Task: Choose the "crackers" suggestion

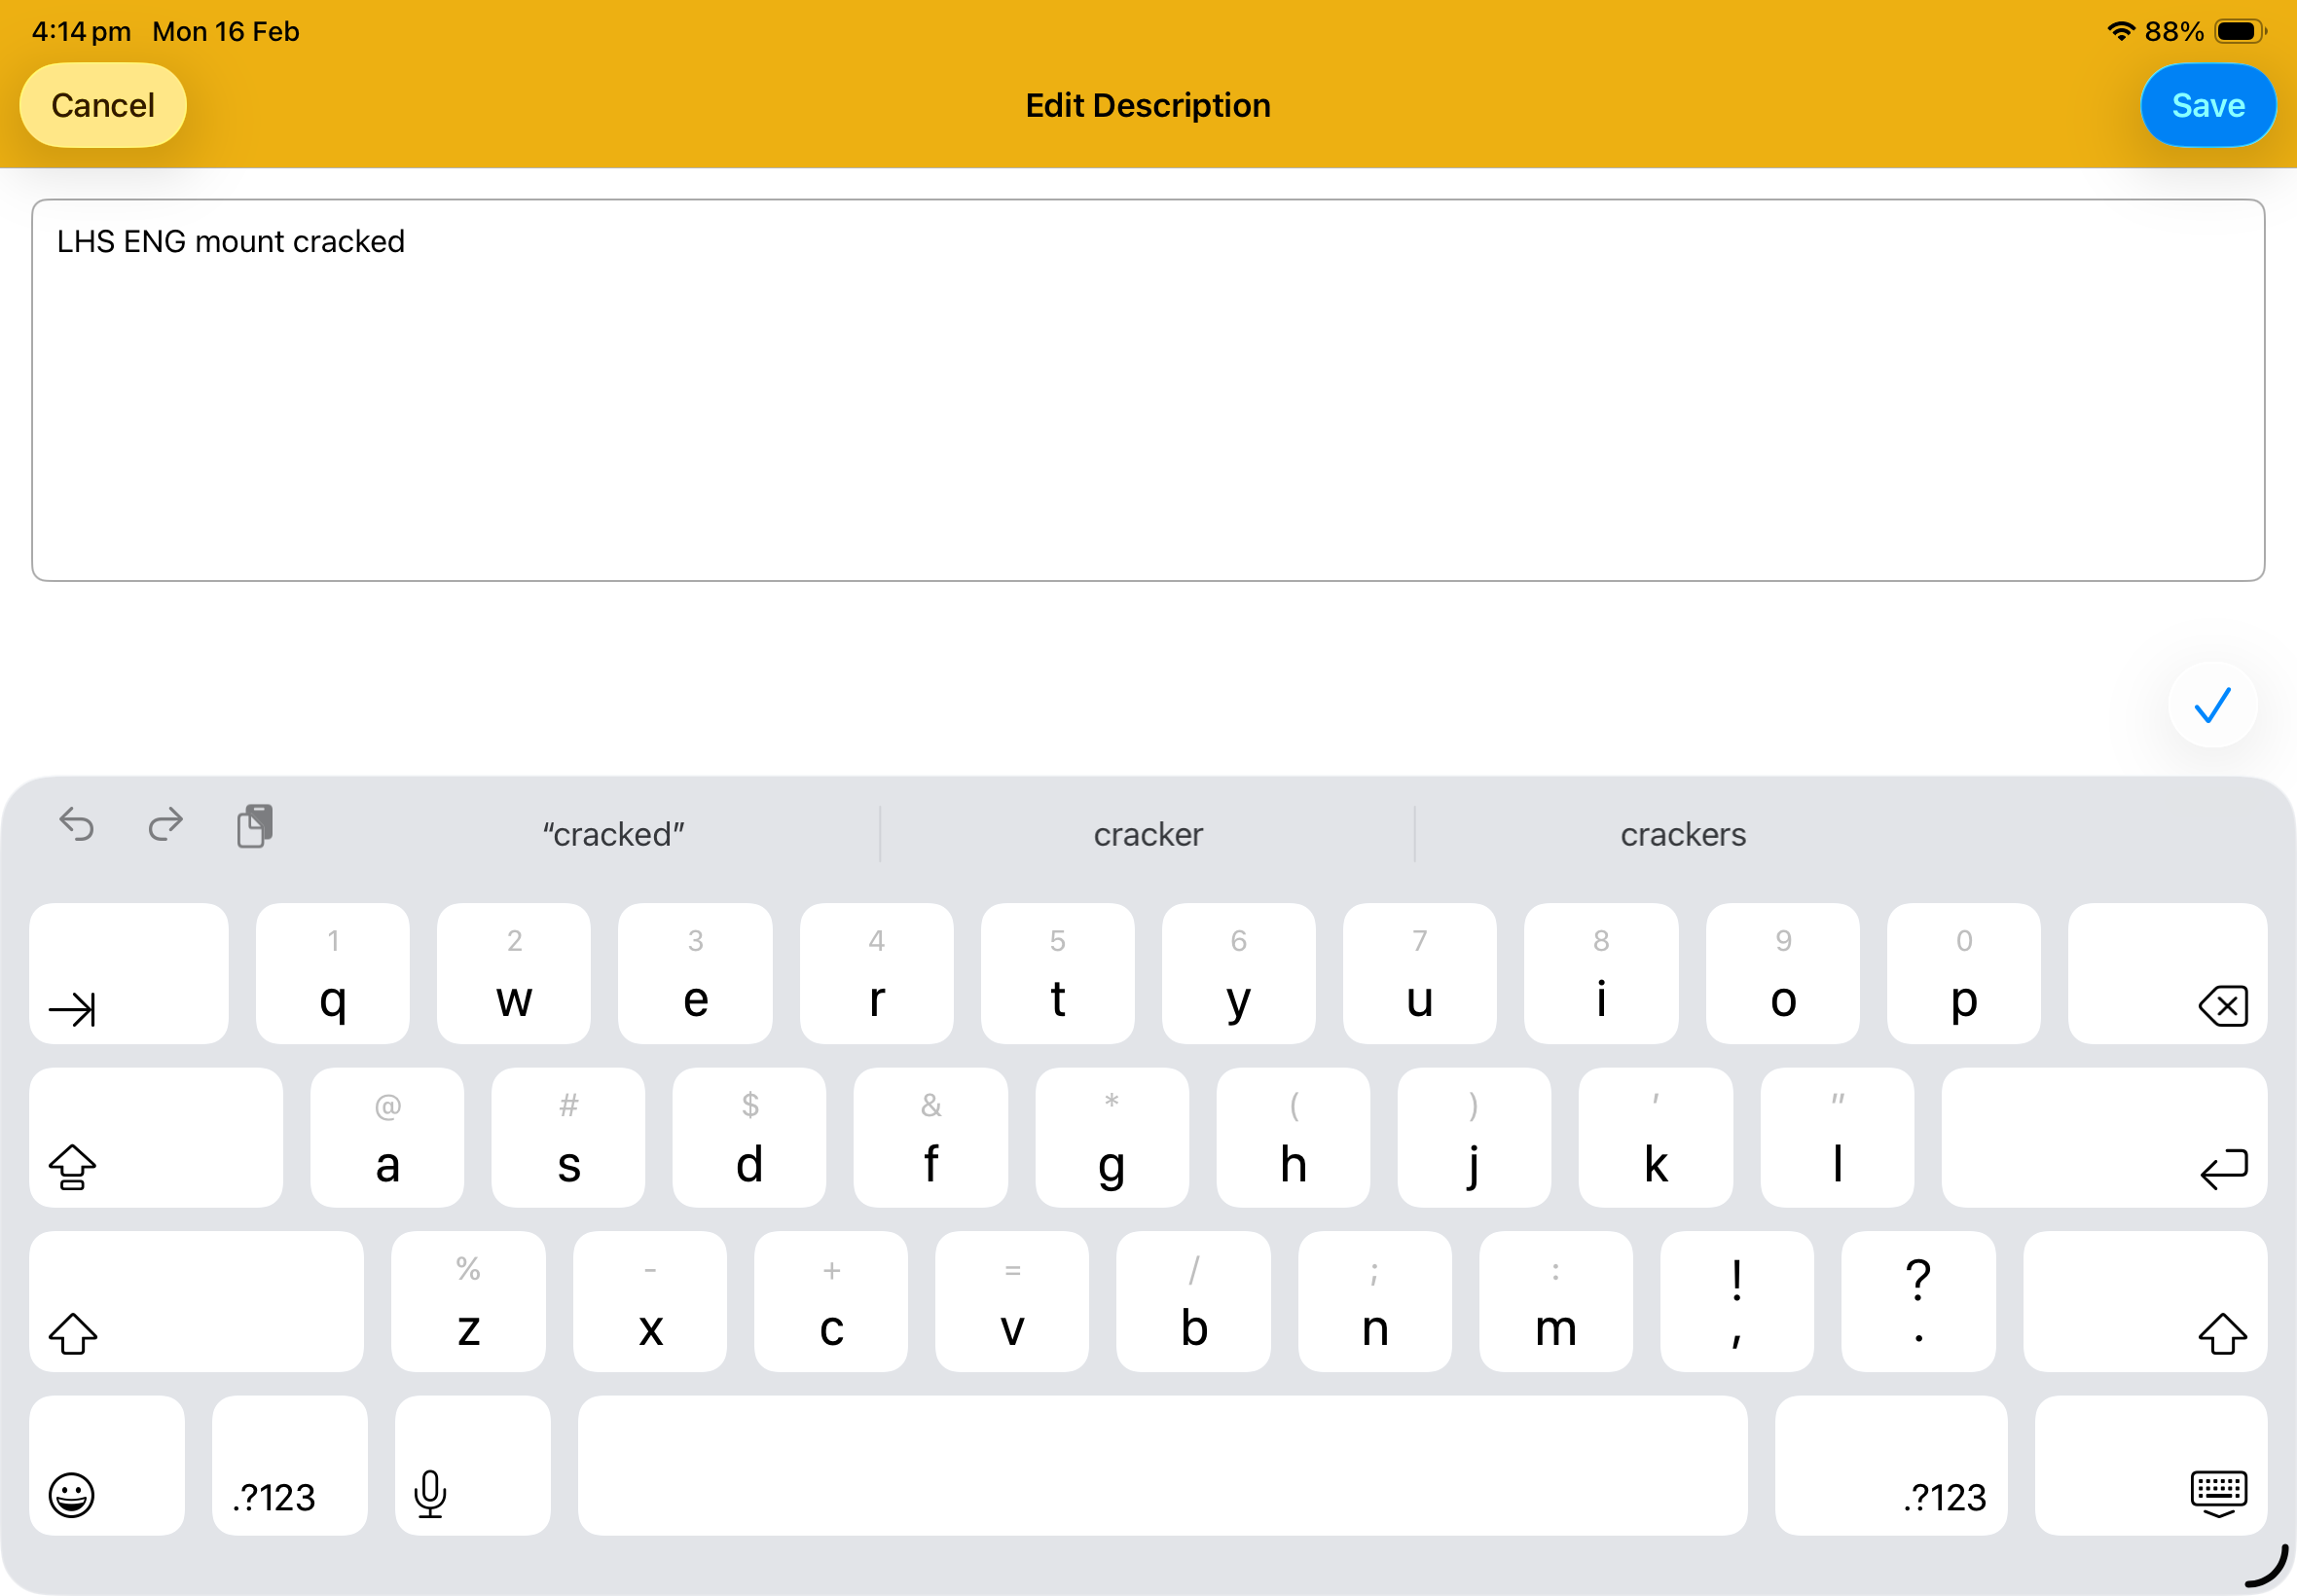Action: coord(1682,834)
